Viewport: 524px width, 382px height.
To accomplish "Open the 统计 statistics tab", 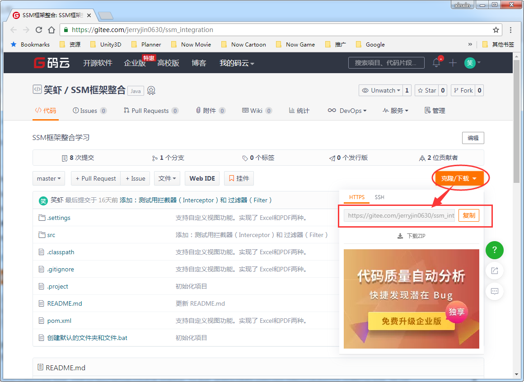I will click(x=299, y=111).
